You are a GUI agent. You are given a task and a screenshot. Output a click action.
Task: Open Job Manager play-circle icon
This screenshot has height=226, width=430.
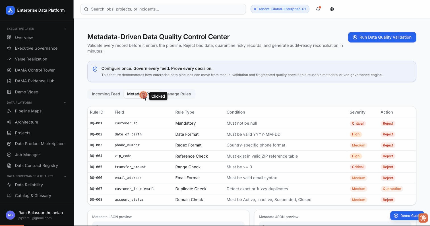[x=9, y=155]
